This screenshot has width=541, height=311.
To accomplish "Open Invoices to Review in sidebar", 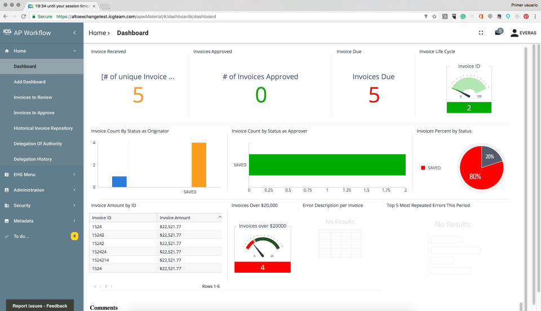I will tap(33, 97).
